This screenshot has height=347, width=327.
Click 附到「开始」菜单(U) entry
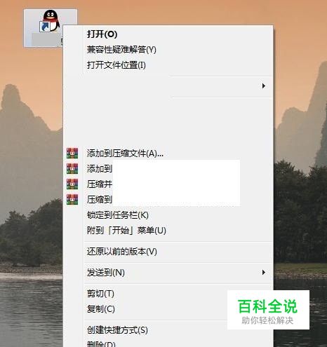click(126, 231)
